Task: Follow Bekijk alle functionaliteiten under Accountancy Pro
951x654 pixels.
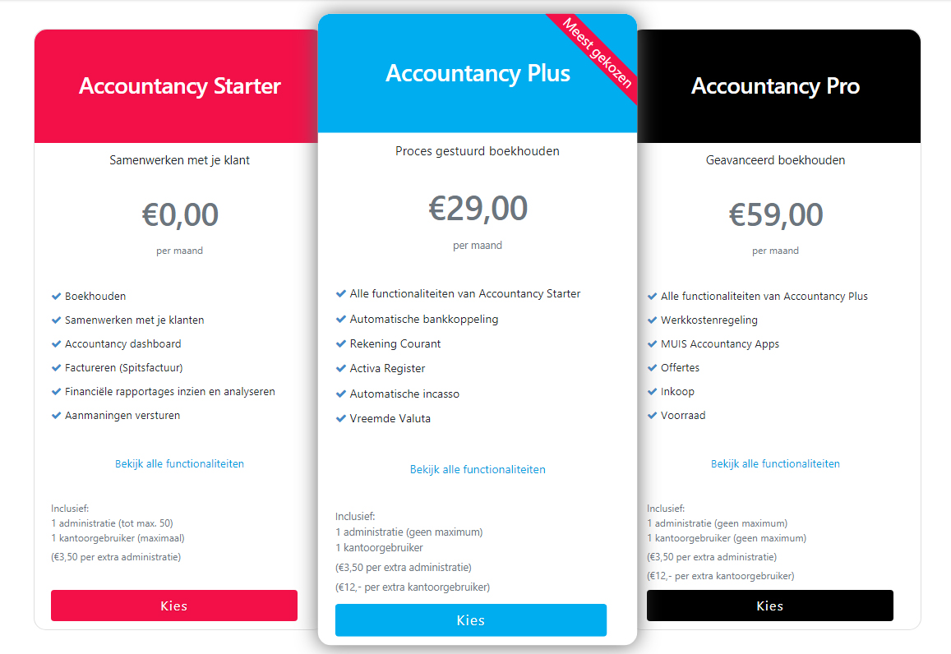Action: pos(775,463)
